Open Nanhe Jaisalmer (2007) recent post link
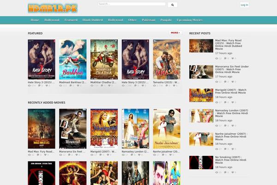The height and width of the screenshot is (185, 277). (x=231, y=136)
